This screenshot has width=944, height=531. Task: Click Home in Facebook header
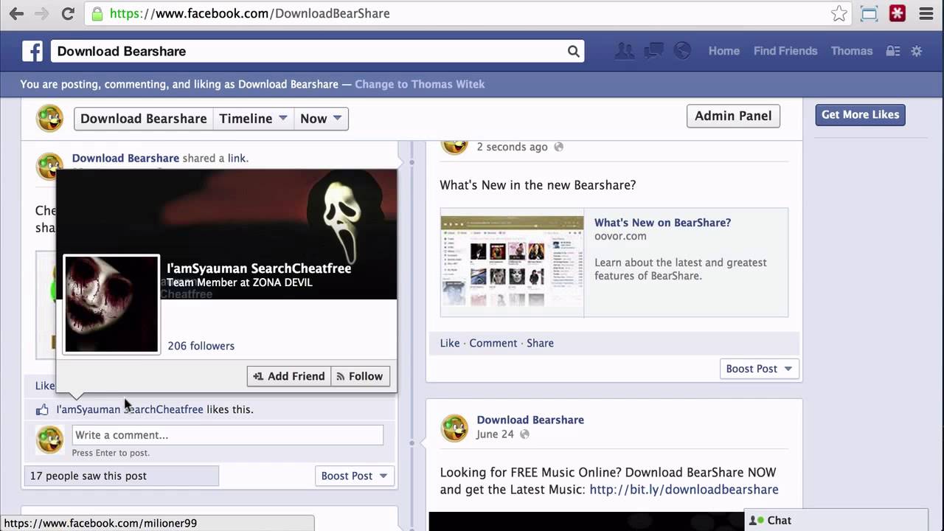click(724, 51)
